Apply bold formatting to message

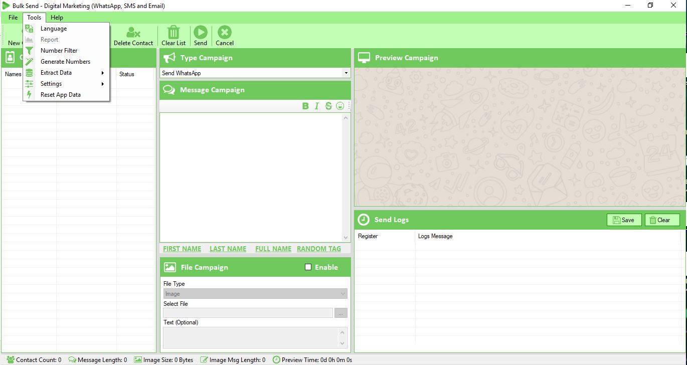[x=305, y=106]
